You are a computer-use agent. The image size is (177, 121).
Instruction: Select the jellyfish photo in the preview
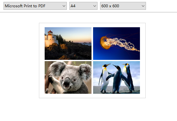[x=117, y=43]
